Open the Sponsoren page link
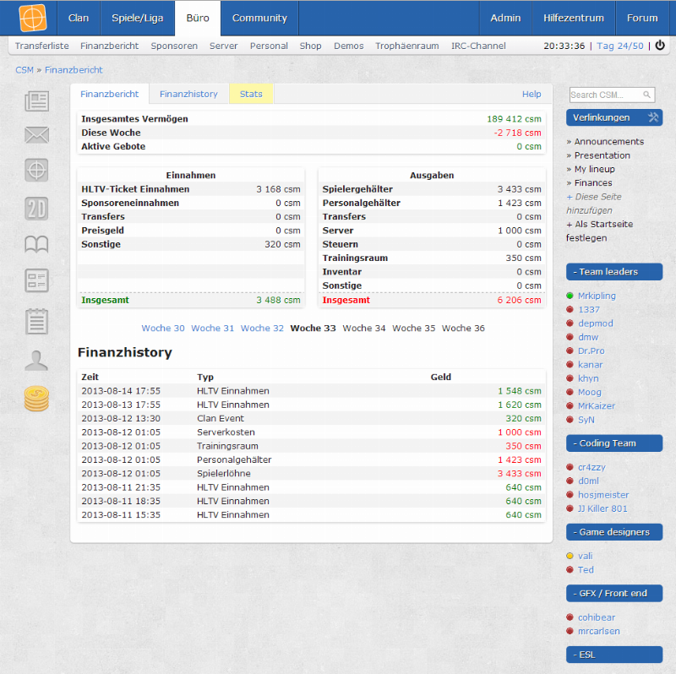676x674 pixels. (174, 46)
